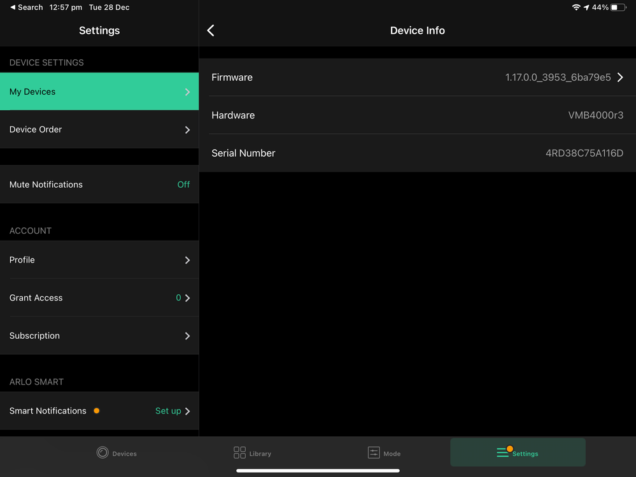This screenshot has width=636, height=477.
Task: Tap the Library grid icon
Action: point(240,452)
